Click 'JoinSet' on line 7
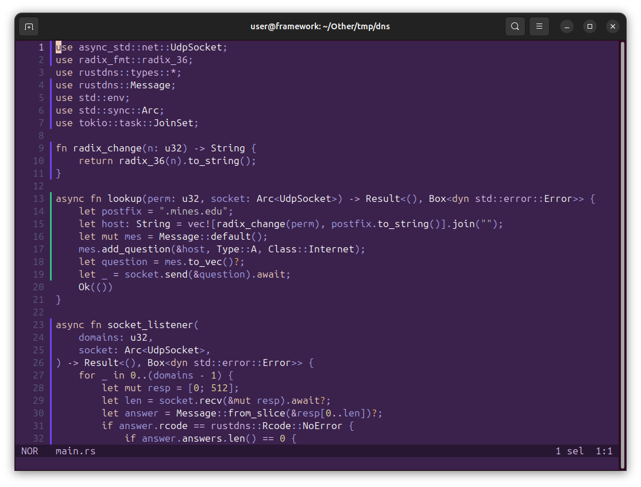The image size is (641, 487). point(173,123)
